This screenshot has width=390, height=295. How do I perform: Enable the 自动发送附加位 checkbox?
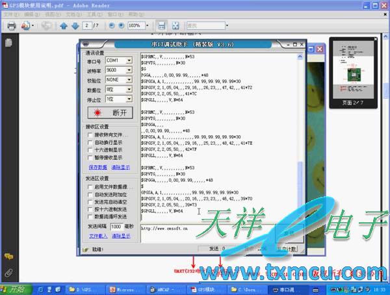(x=90, y=194)
